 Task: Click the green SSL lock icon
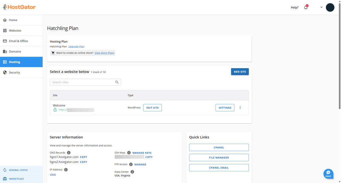55,110
